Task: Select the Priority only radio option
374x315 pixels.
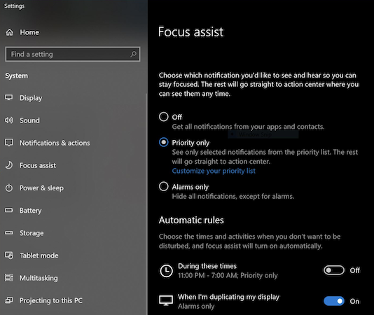Action: 164,142
